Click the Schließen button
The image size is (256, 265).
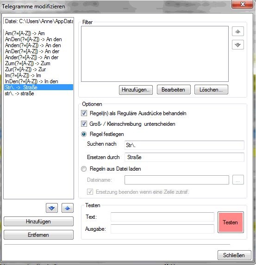click(234, 255)
